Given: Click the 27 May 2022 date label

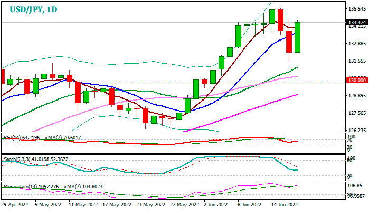Looking at the screenshot, I should 185,205.
